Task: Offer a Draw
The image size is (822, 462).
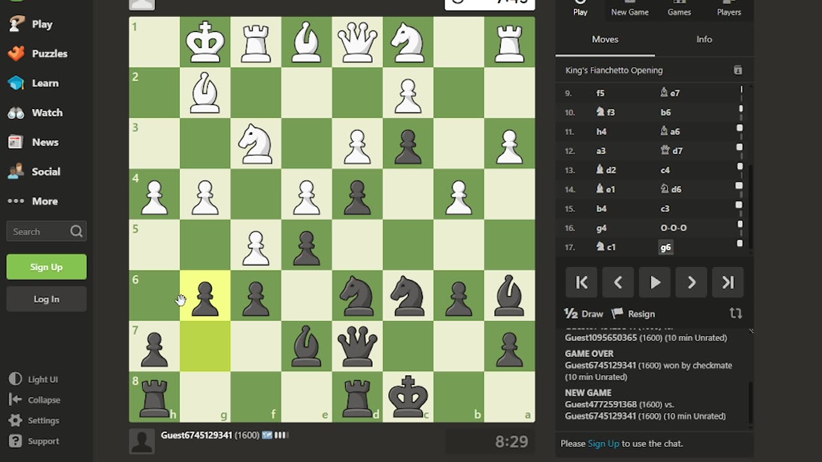Action: point(583,314)
